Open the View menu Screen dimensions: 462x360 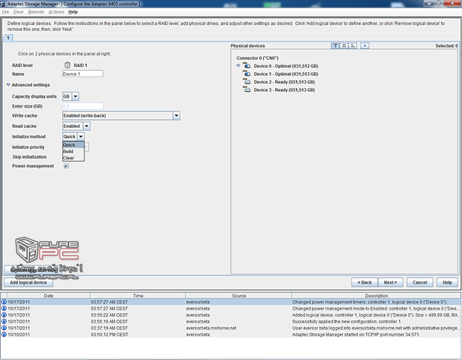tap(18, 12)
